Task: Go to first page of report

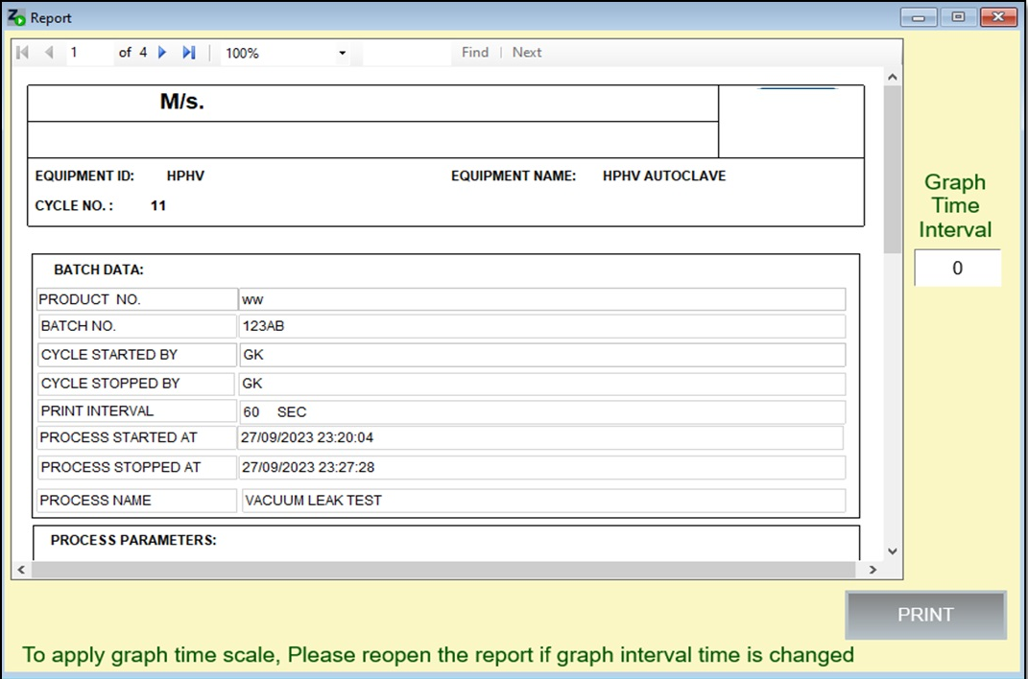Action: pyautogui.click(x=22, y=53)
